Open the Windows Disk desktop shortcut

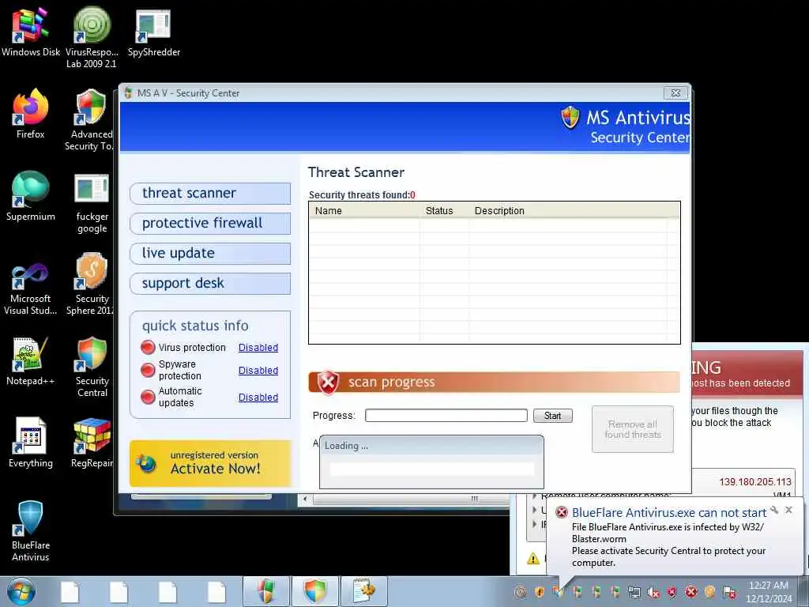pos(31,32)
